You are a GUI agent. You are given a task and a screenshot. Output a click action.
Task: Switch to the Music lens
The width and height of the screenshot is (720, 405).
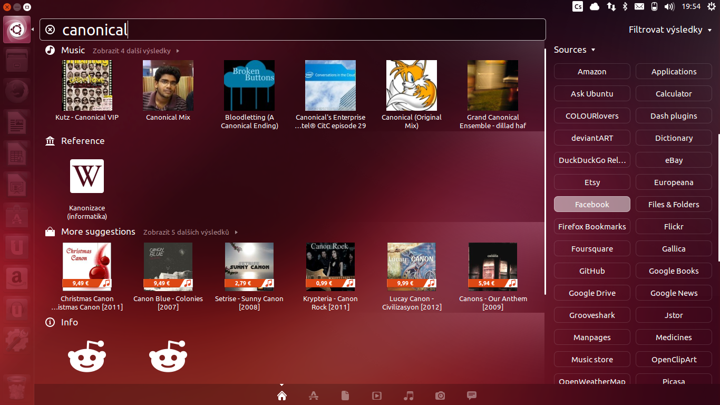coord(408,396)
